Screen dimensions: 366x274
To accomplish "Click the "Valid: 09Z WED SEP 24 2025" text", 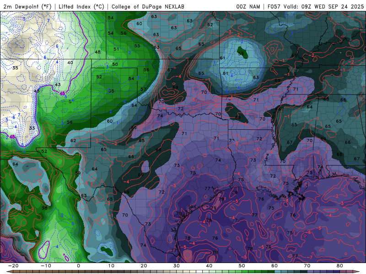I will pos(323,7).
